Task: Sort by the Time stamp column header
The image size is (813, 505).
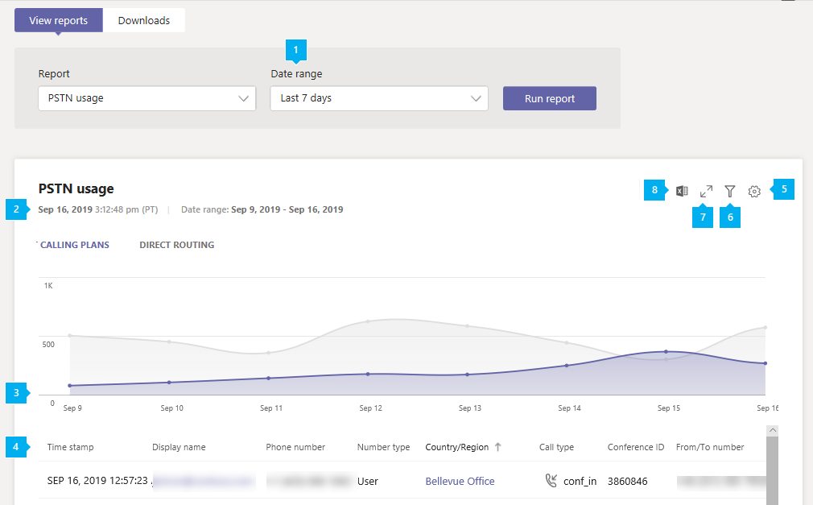Action: click(70, 447)
